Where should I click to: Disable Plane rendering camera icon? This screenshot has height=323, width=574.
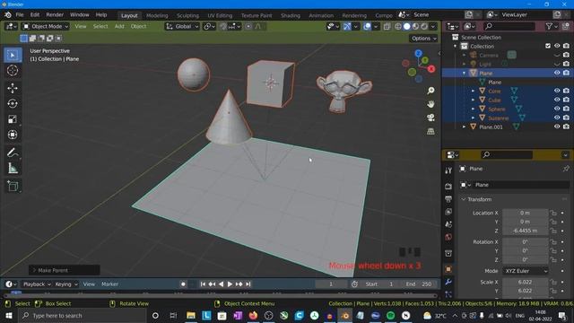click(566, 73)
